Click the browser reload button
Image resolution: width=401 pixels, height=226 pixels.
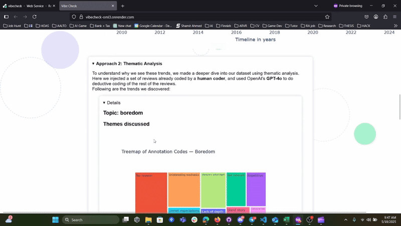tap(35, 17)
